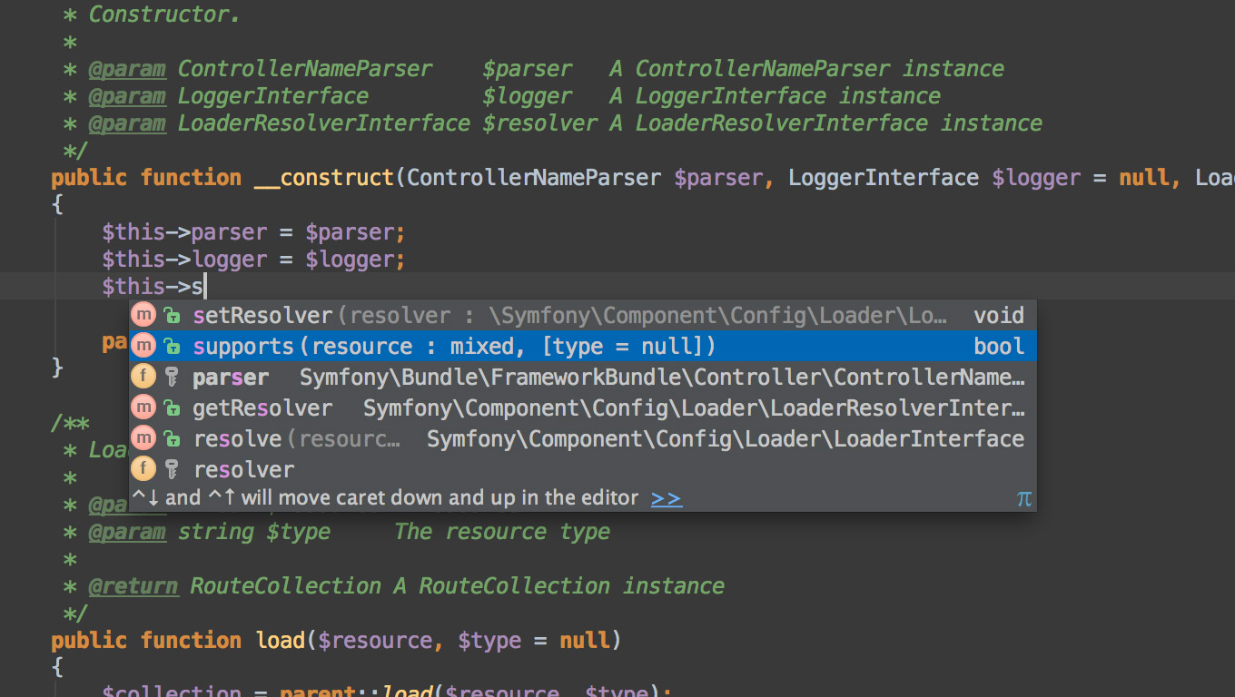
Task: Click the method icon beside getResolver
Action: tap(143, 407)
